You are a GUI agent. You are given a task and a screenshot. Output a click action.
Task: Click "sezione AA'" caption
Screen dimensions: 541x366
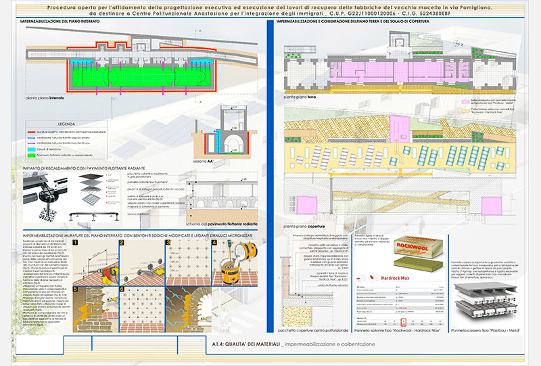(204, 161)
